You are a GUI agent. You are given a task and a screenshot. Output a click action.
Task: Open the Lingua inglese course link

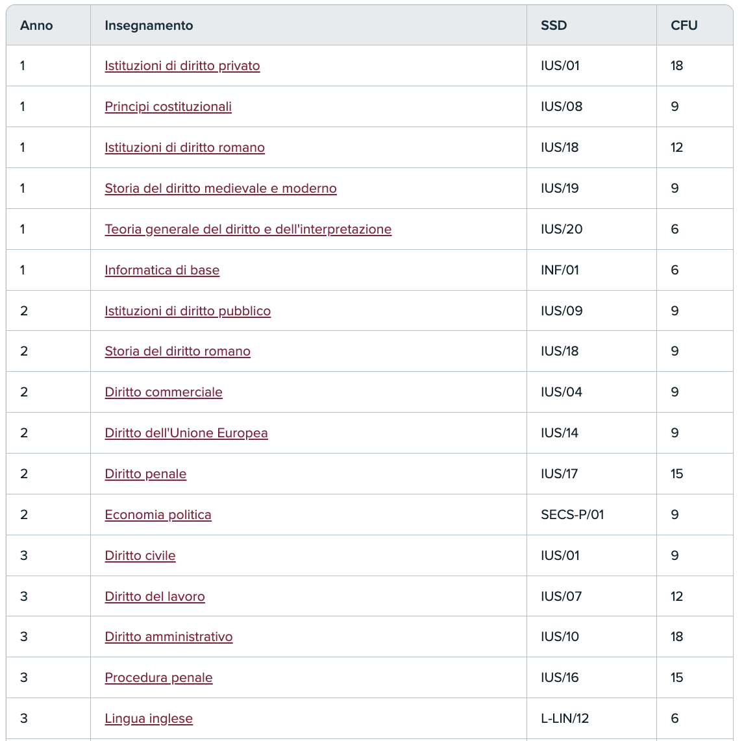click(149, 718)
